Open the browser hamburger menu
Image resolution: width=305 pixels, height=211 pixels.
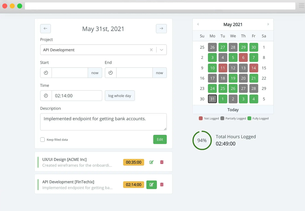pos(302,6)
